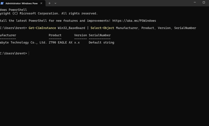Close the PowerShell tab
The image size is (209, 126).
pyautogui.click(x=41, y=3)
